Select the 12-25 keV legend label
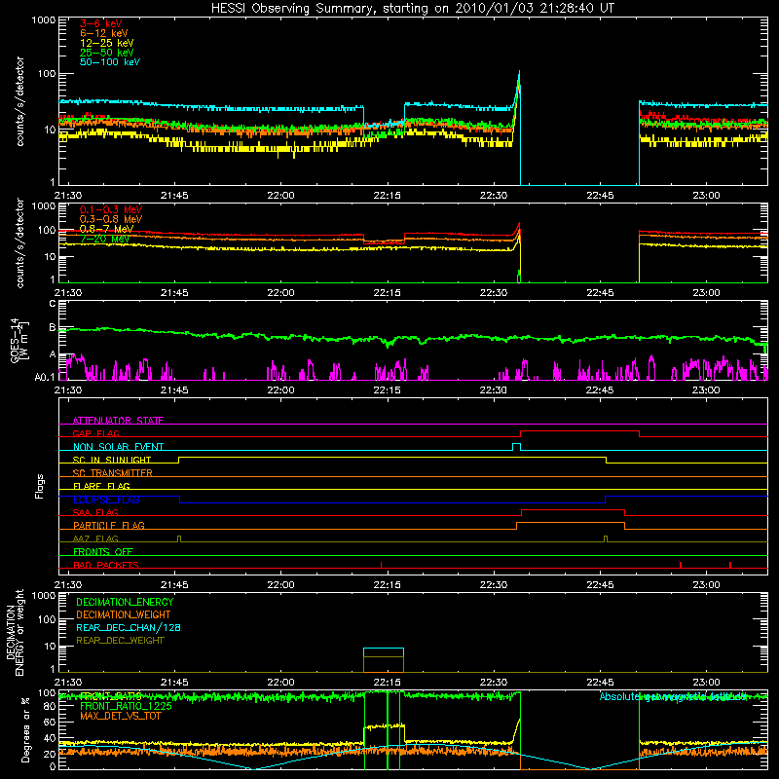Viewport: 779px width, 779px height. pyautogui.click(x=107, y=43)
